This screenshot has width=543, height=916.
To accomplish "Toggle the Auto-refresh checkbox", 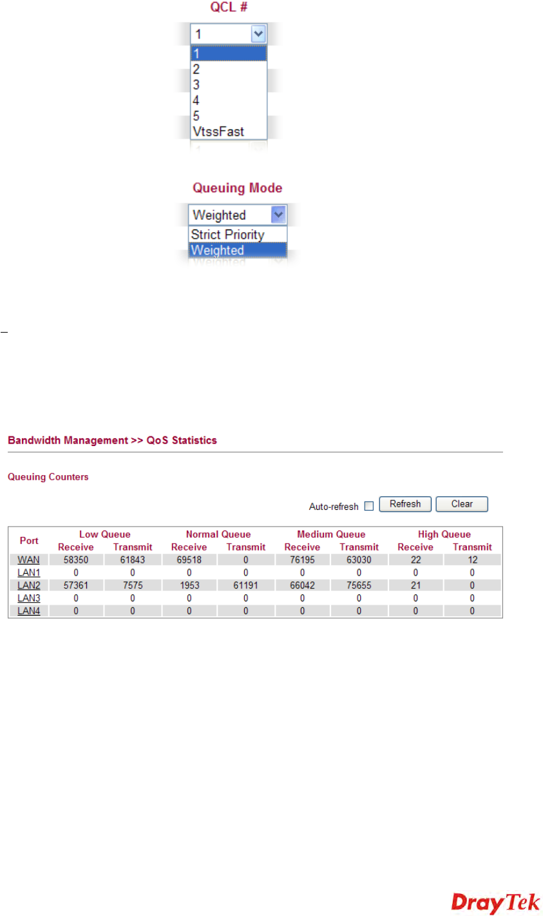I will tap(369, 507).
